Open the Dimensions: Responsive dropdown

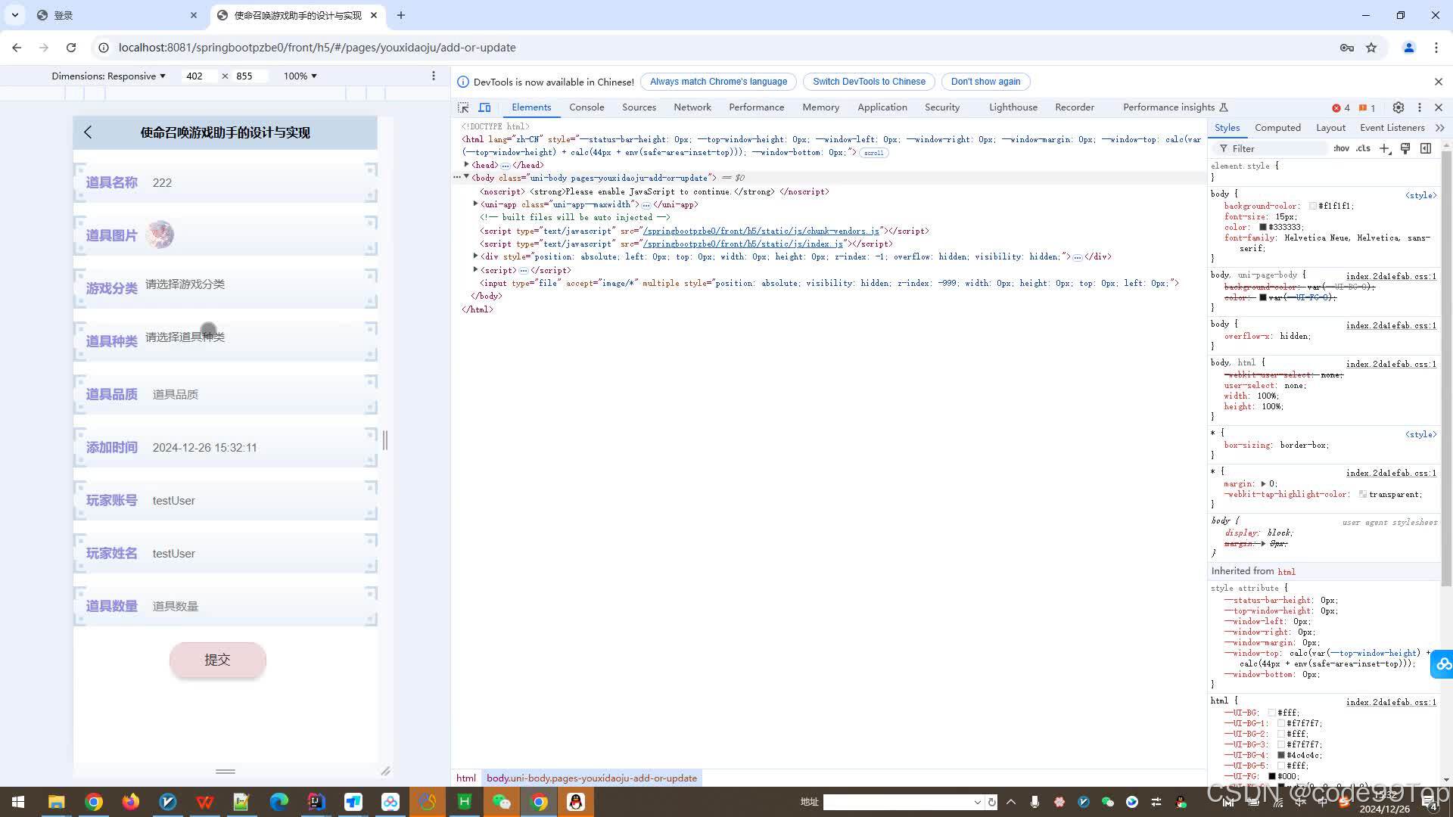click(108, 76)
